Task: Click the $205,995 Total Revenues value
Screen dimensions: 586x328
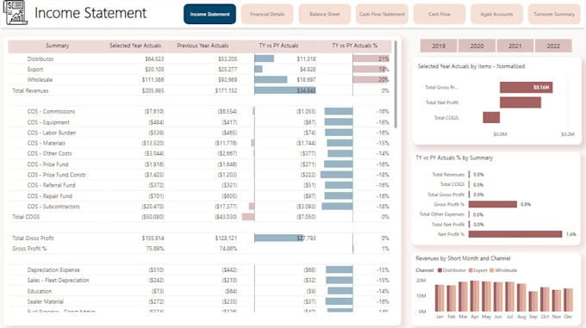Action: coord(153,90)
